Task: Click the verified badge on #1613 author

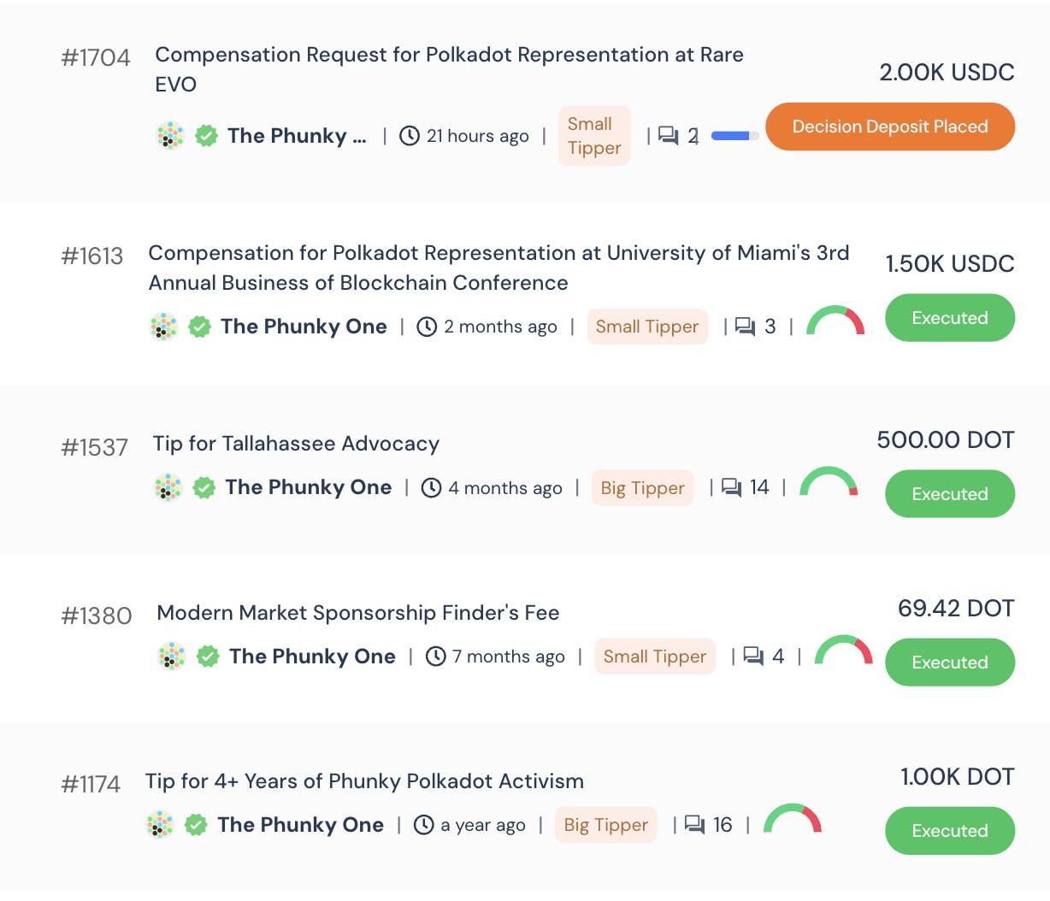Action: [x=199, y=327]
